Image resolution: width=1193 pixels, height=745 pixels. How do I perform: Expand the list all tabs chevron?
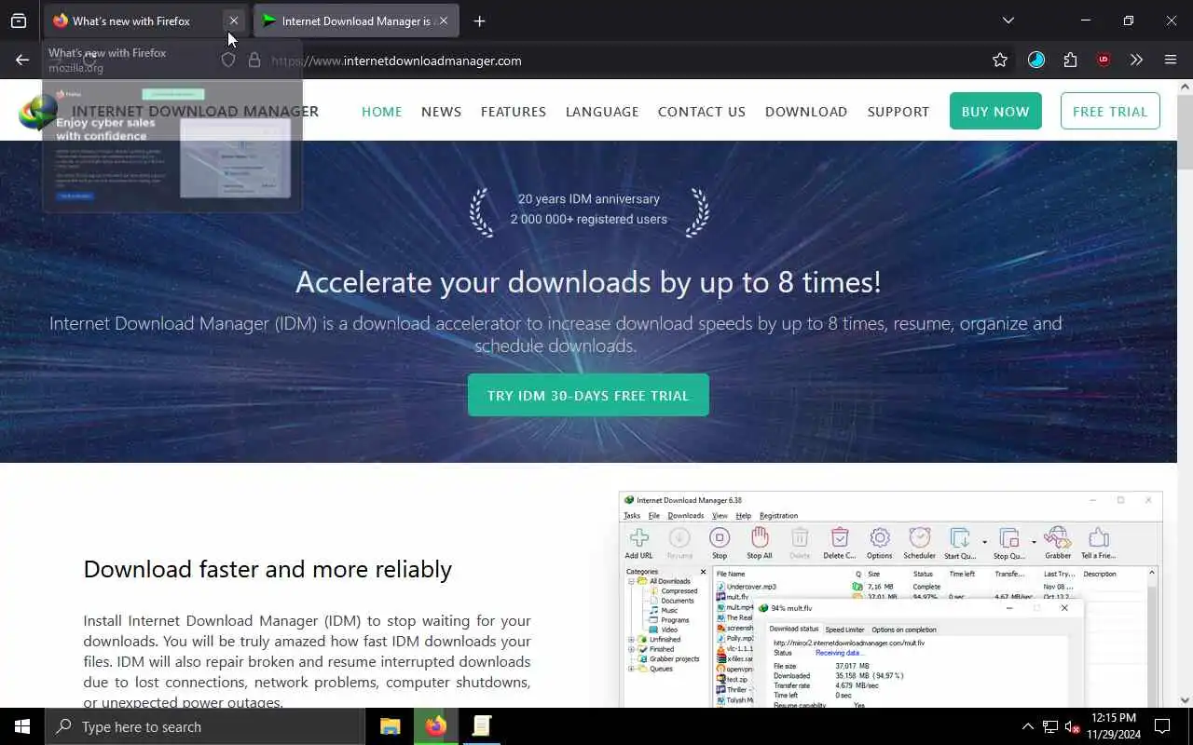click(1008, 20)
